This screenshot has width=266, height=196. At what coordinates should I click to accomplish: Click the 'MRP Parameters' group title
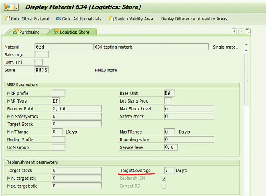(22, 85)
